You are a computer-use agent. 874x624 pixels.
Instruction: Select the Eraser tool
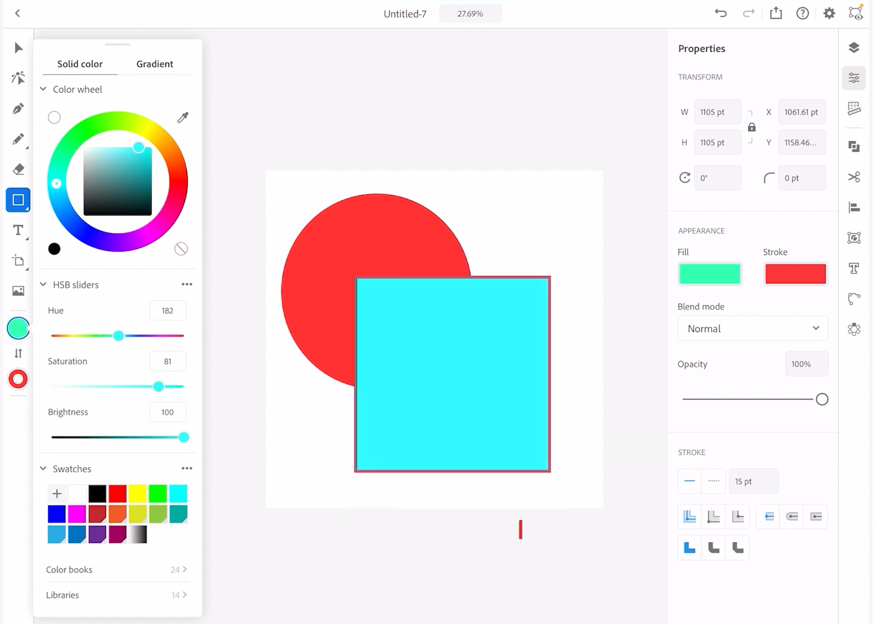(x=18, y=169)
